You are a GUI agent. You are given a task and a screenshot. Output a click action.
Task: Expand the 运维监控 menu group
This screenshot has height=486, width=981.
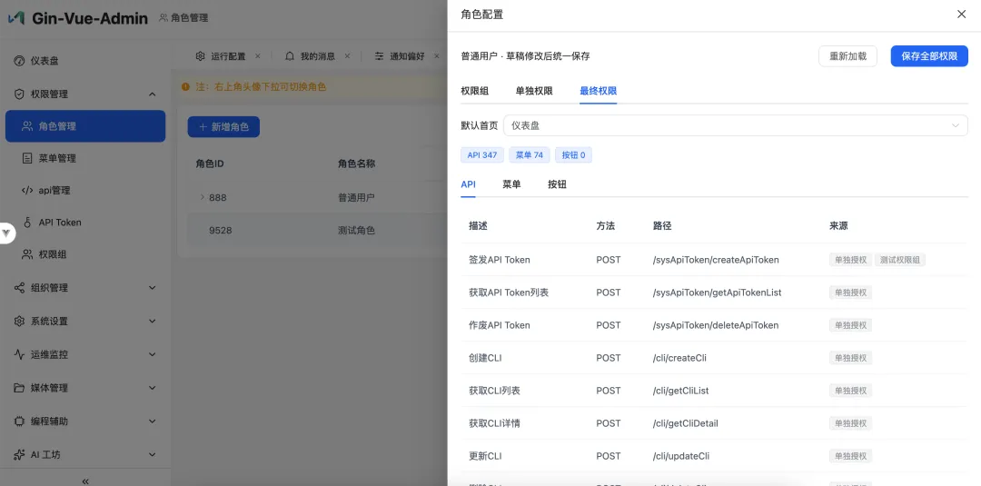(152, 354)
